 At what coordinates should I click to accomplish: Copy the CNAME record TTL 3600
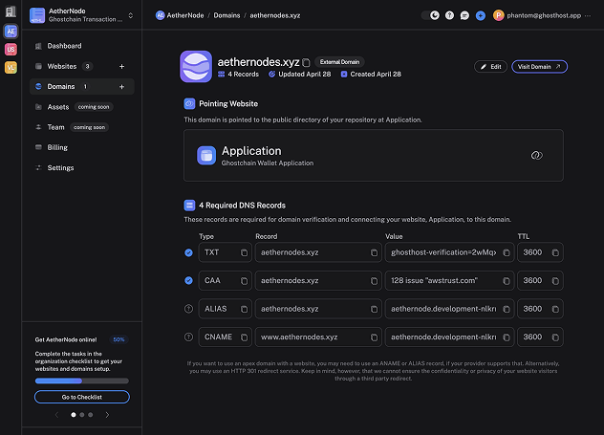[x=555, y=337]
